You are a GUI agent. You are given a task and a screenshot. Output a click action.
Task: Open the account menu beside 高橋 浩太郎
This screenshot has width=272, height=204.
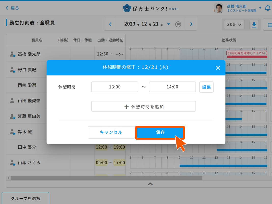[x=260, y=8]
